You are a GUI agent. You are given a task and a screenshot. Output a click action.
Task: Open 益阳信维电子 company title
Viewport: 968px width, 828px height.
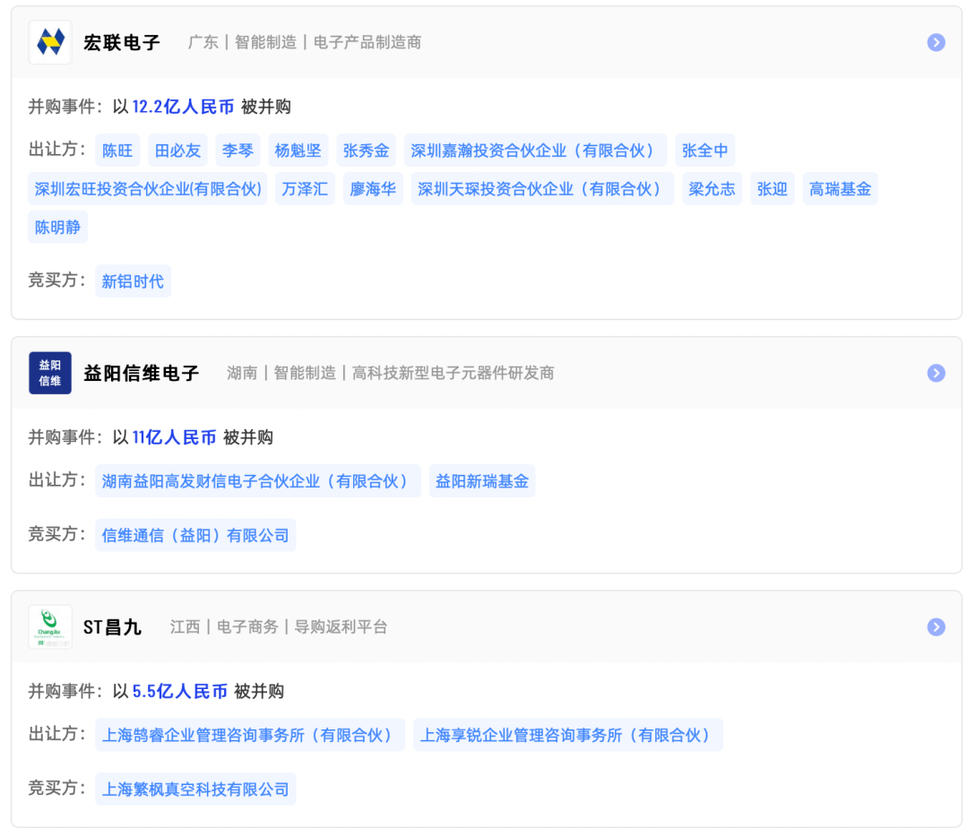click(x=142, y=374)
